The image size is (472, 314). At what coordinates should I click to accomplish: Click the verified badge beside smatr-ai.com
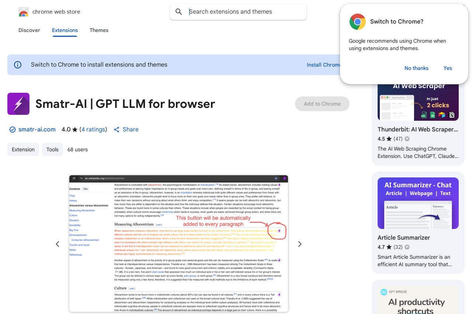pyautogui.click(x=12, y=130)
